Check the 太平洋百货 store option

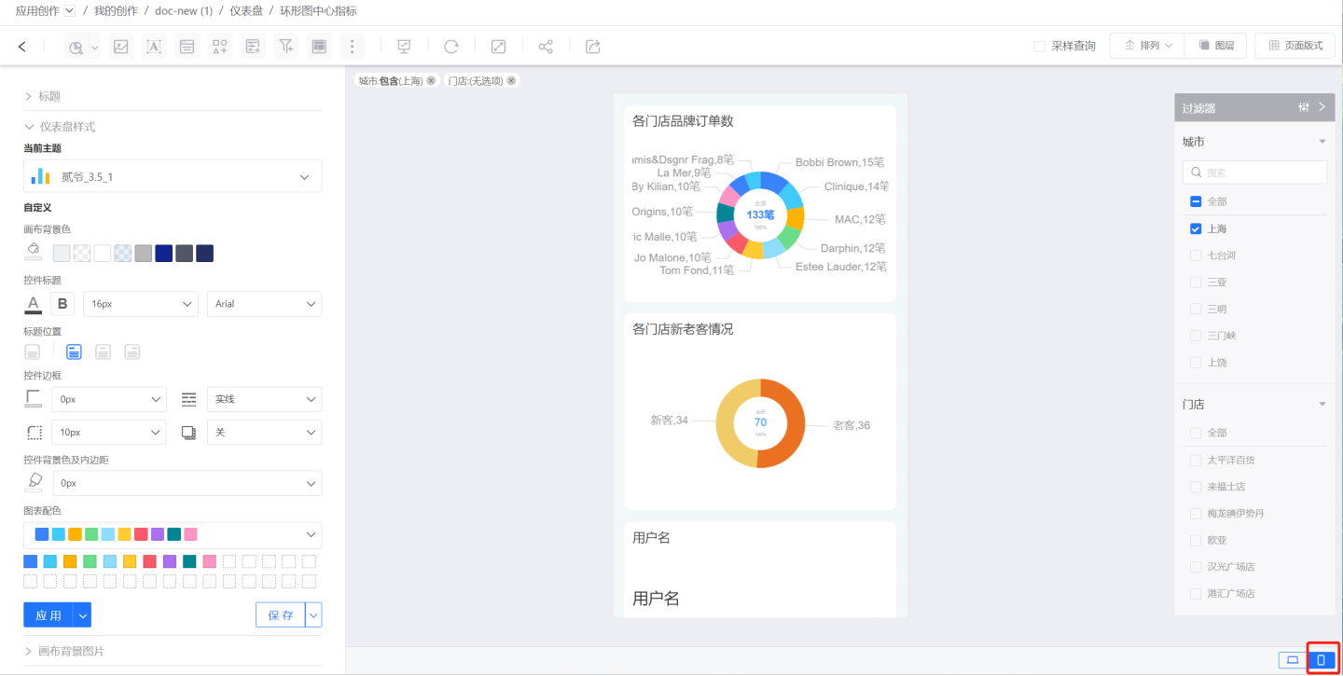point(1196,460)
